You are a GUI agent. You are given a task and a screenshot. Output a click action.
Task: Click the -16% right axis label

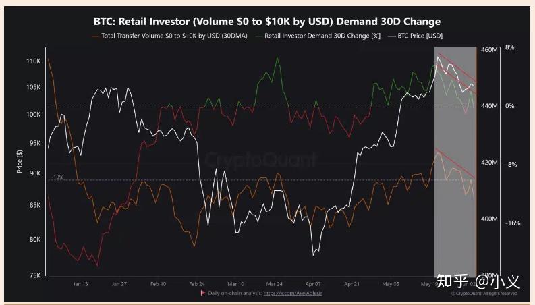(512, 223)
